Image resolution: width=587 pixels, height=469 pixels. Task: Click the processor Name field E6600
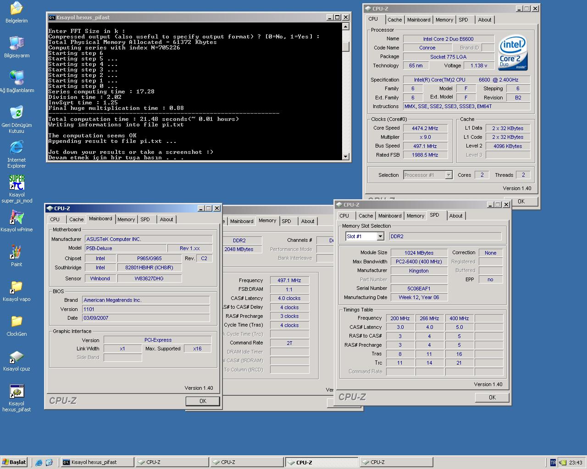(x=449, y=39)
